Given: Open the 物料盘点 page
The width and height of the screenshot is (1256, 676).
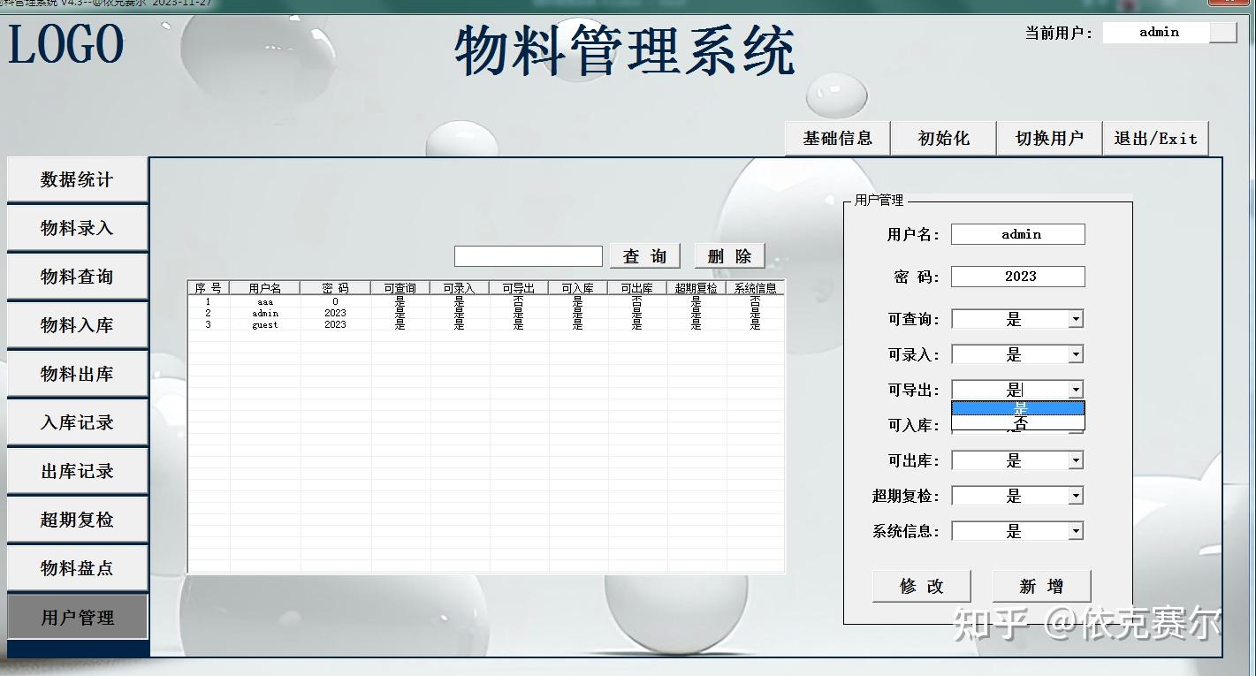Looking at the screenshot, I should coord(77,568).
